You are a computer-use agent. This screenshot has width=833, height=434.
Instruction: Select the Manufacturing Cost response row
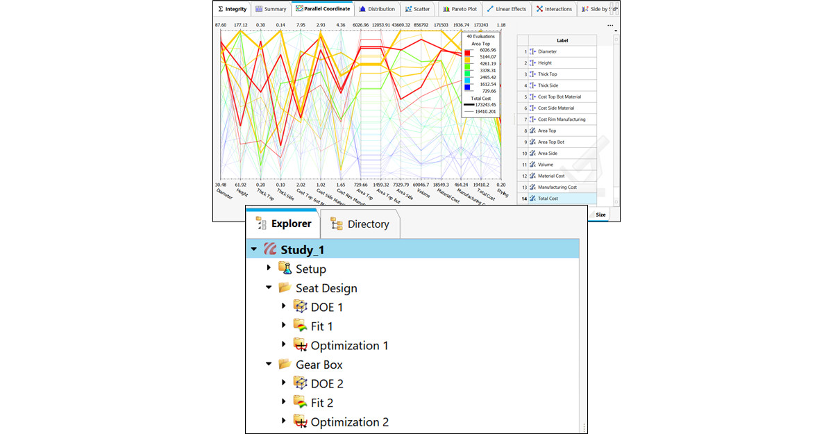click(x=557, y=187)
